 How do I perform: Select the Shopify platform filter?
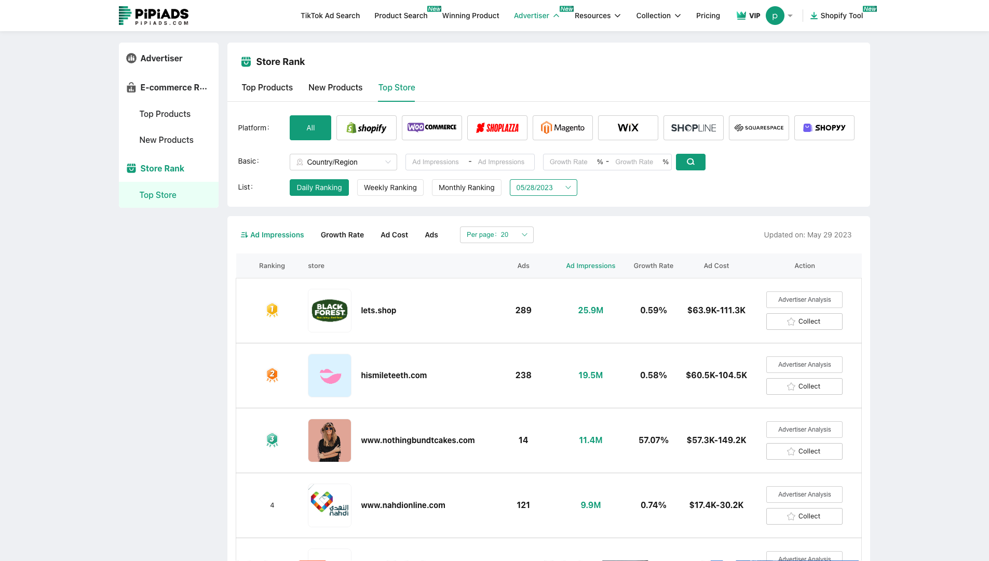[367, 127]
